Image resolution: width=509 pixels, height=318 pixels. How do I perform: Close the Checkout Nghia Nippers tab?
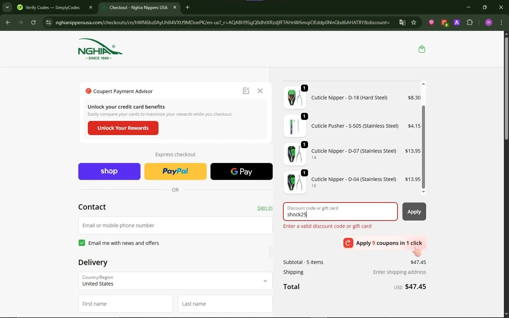(x=175, y=7)
